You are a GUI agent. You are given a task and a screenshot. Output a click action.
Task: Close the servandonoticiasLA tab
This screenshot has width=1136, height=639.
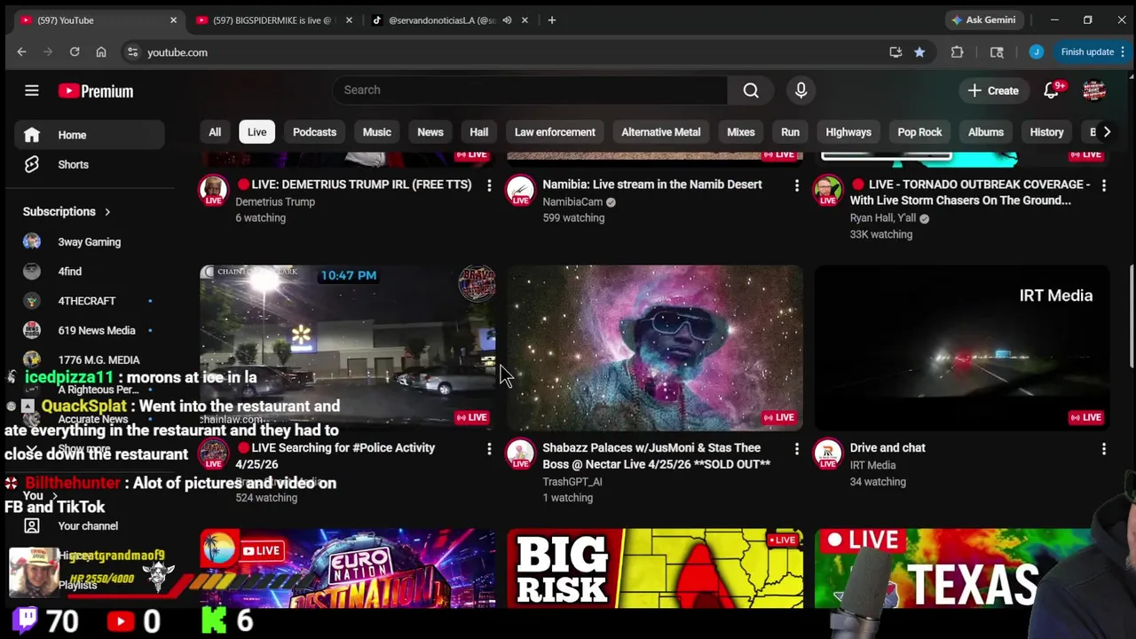tap(525, 20)
